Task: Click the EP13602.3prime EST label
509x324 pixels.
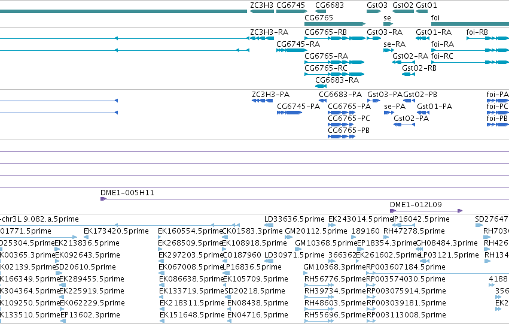Action: coord(90,315)
